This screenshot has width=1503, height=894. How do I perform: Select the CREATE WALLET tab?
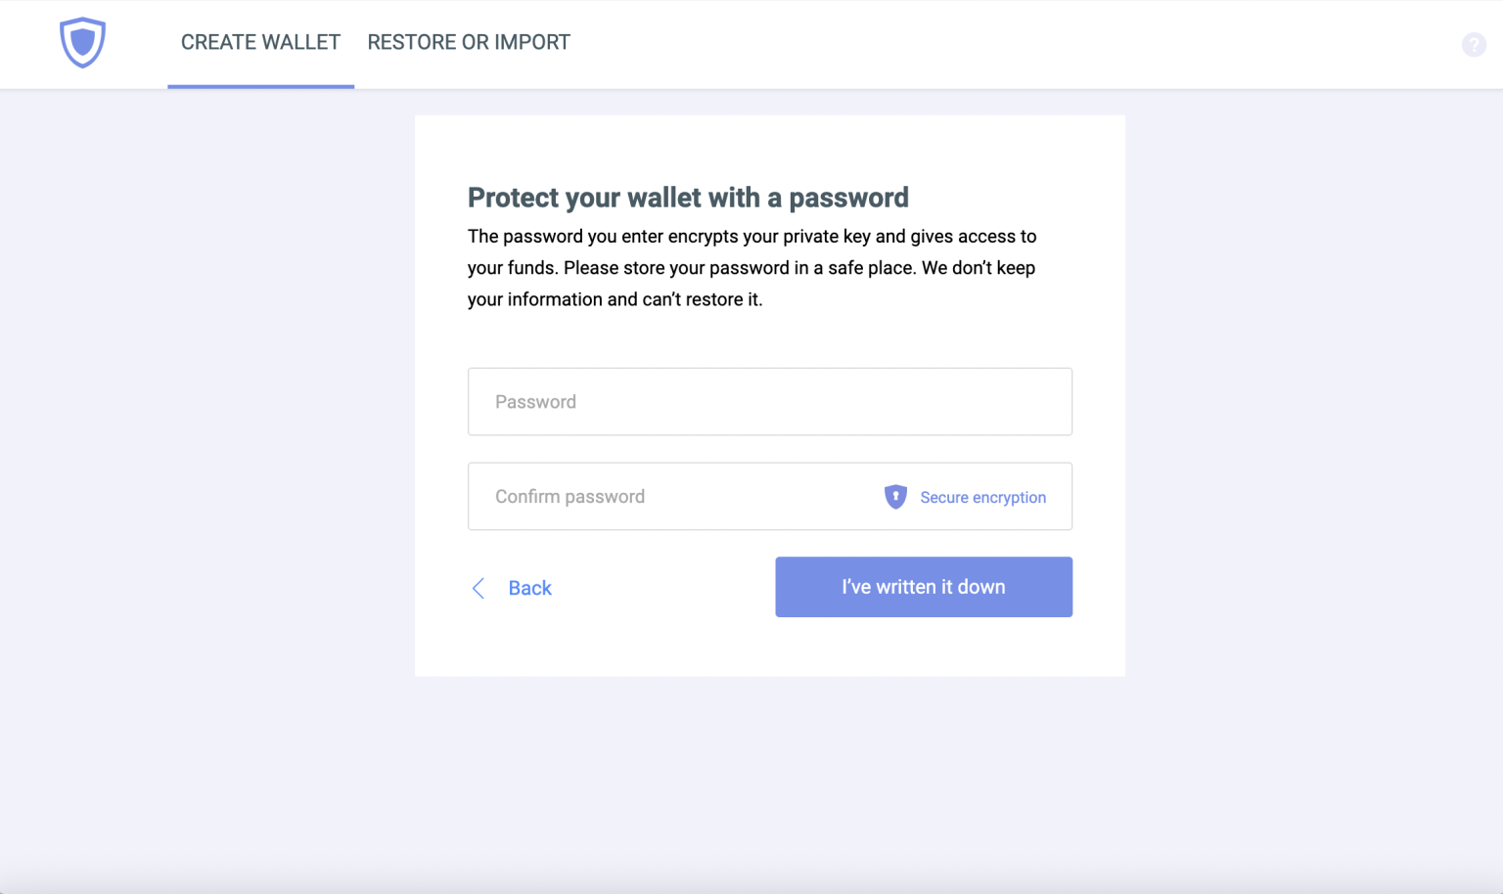coord(260,42)
